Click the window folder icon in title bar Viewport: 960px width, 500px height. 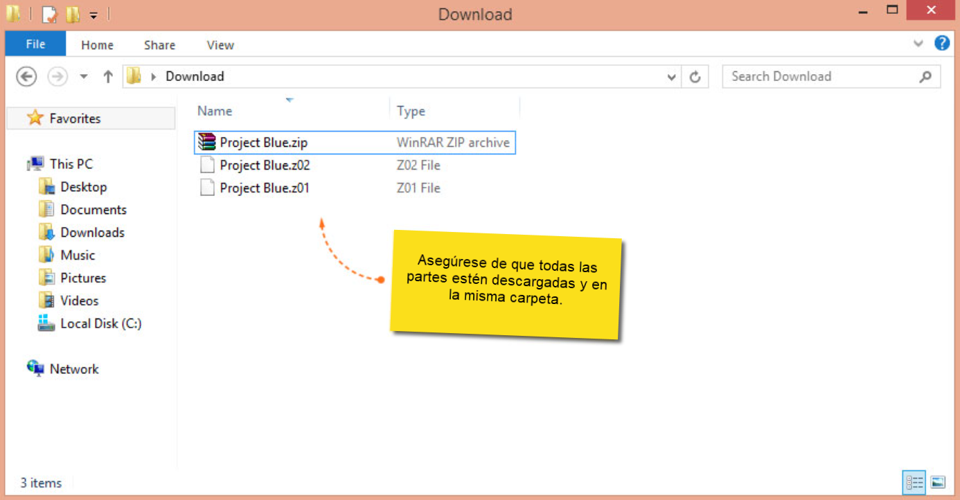13,13
